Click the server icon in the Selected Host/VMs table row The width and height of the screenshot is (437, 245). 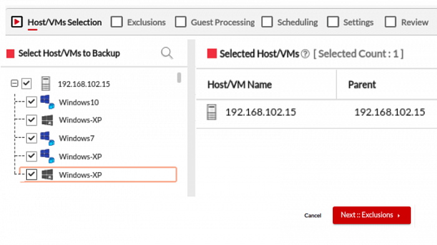[212, 112]
